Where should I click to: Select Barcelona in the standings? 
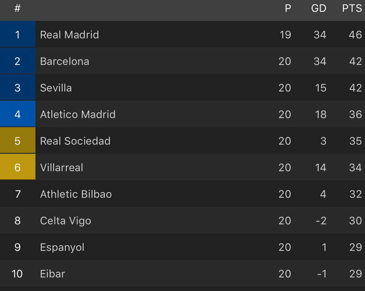pos(64,61)
